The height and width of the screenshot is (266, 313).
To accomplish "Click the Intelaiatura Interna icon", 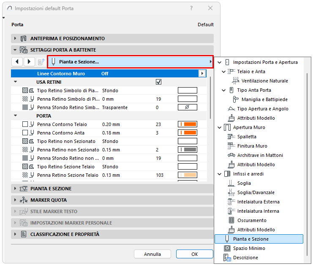I will click(x=231, y=211).
